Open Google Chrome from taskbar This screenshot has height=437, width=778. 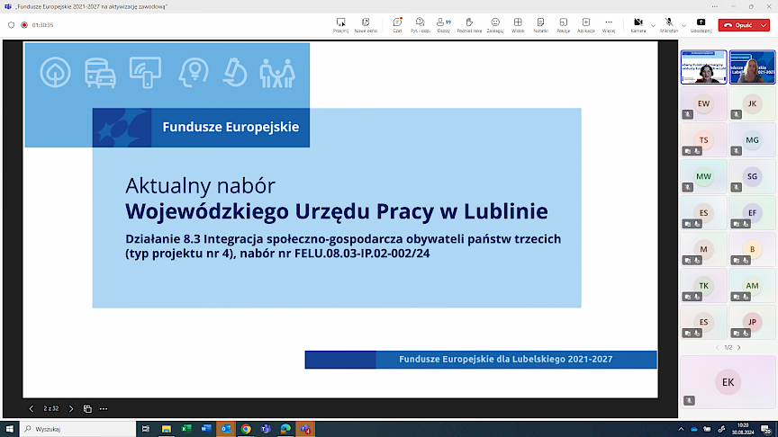tap(246, 429)
